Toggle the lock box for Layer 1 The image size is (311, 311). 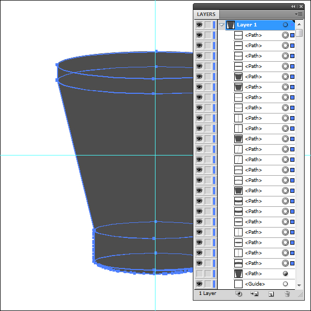pyautogui.click(x=208, y=25)
